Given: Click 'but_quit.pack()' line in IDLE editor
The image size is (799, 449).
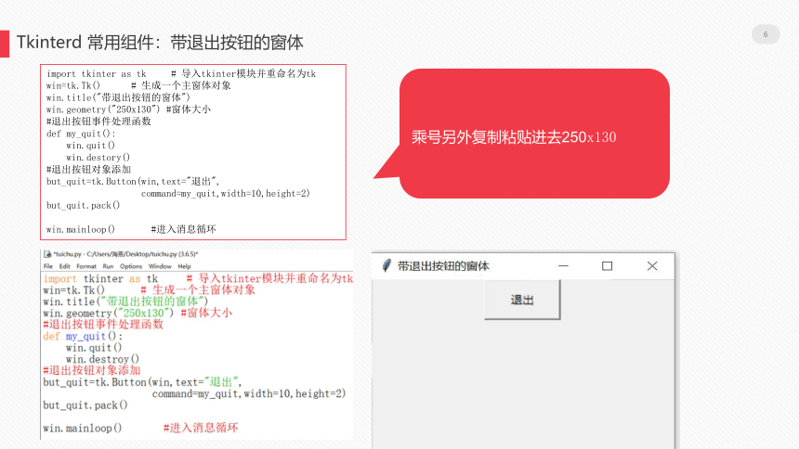Looking at the screenshot, I should [x=85, y=405].
